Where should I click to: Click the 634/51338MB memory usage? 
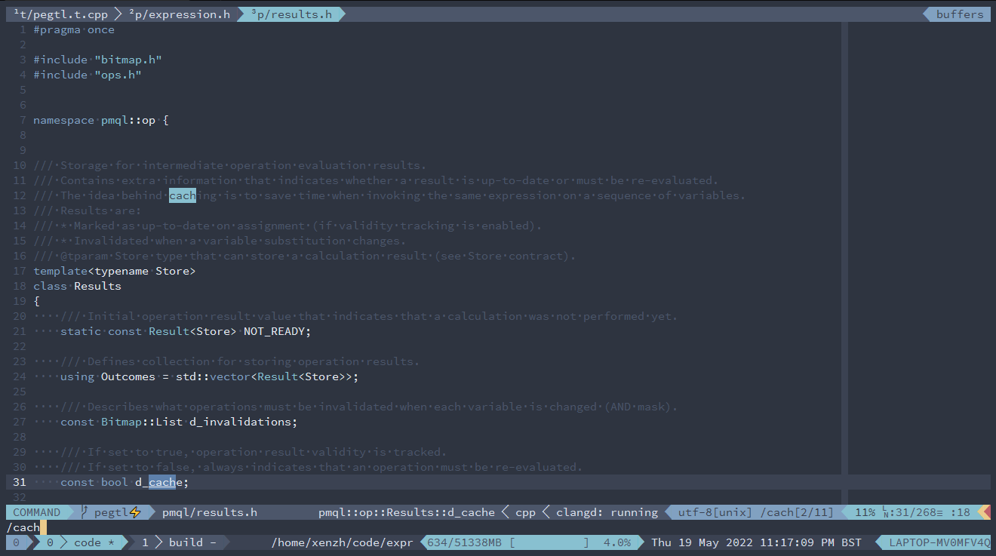466,542
